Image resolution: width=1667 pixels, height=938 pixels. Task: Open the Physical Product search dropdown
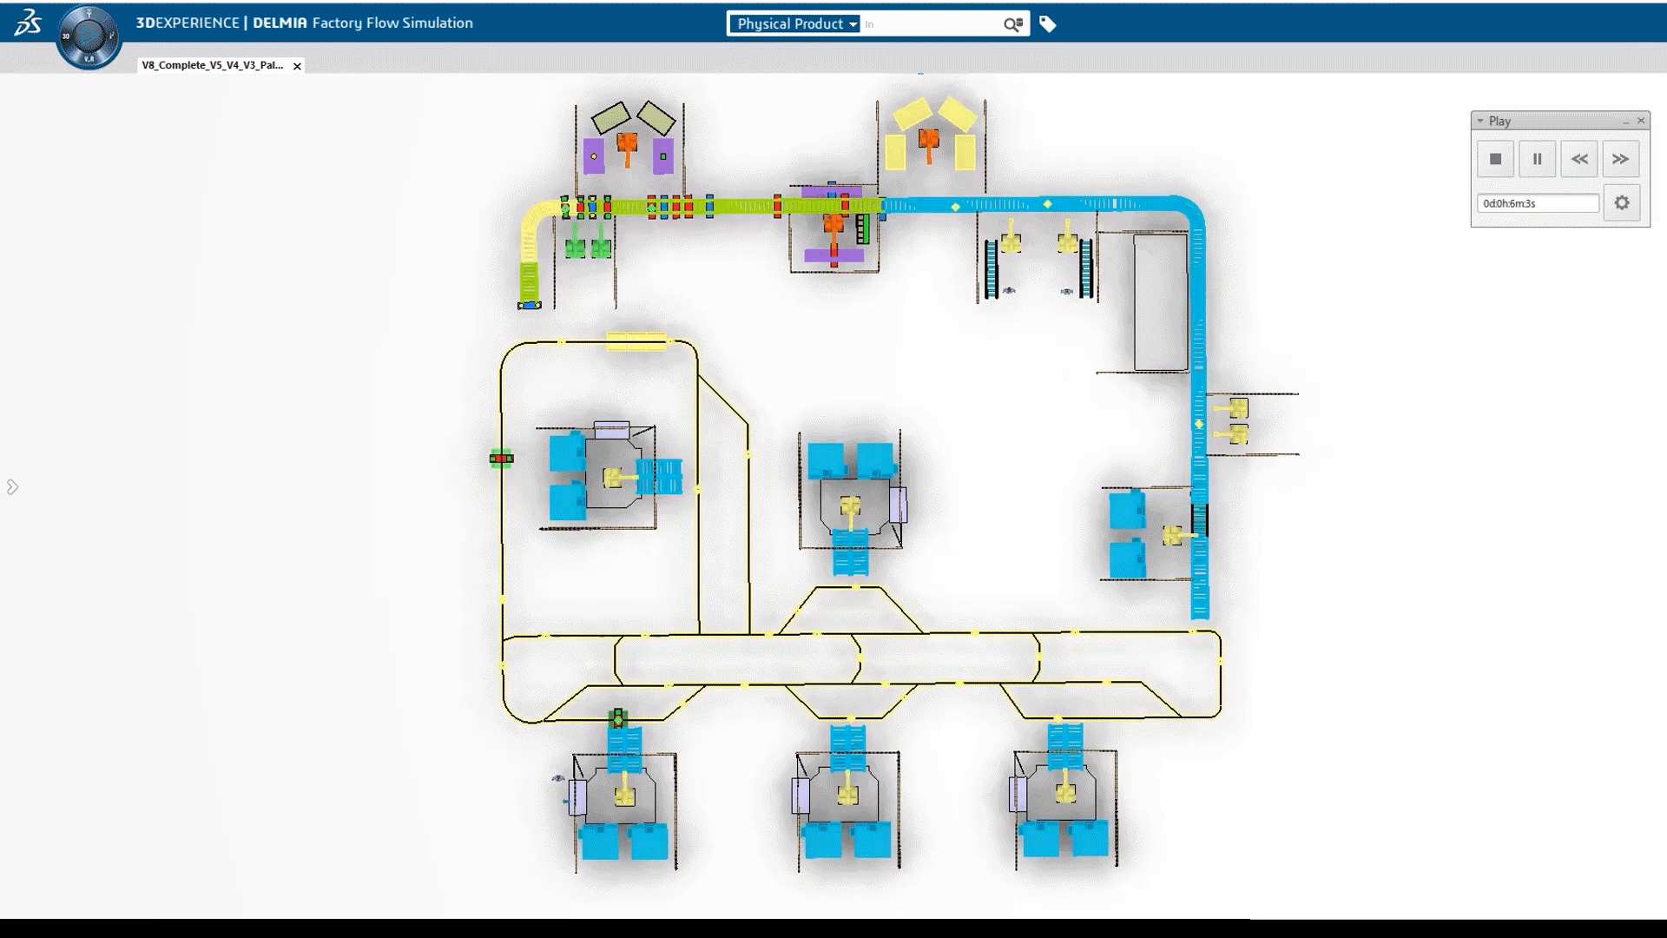[x=796, y=24]
